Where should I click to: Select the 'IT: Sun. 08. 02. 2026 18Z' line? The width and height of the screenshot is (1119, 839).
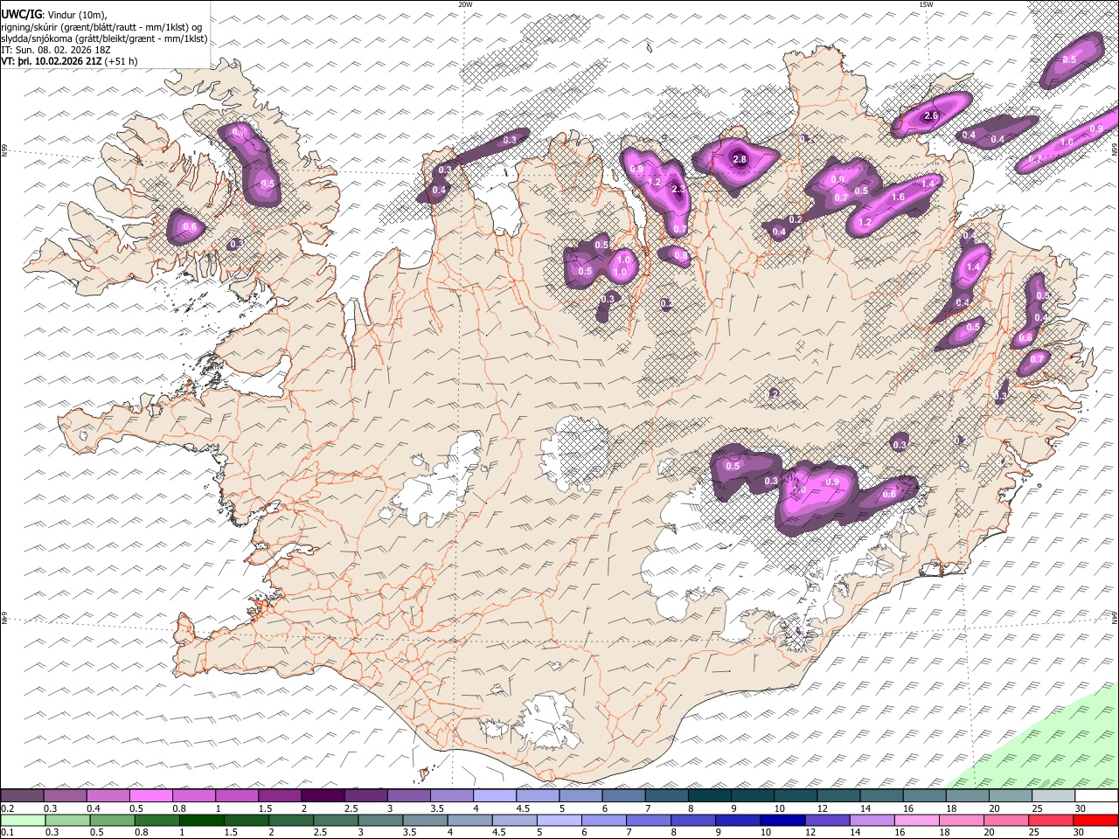[58, 50]
